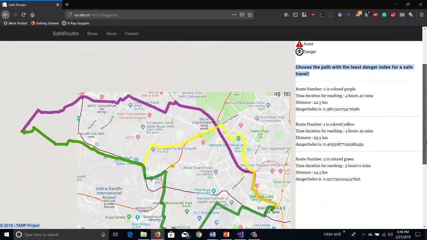Click the highlighted "Choose the path" heading
The height and width of the screenshot is (240, 427).
[354, 70]
